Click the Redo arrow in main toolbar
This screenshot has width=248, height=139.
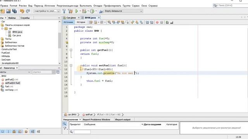pyautogui.click(x=28, y=11)
